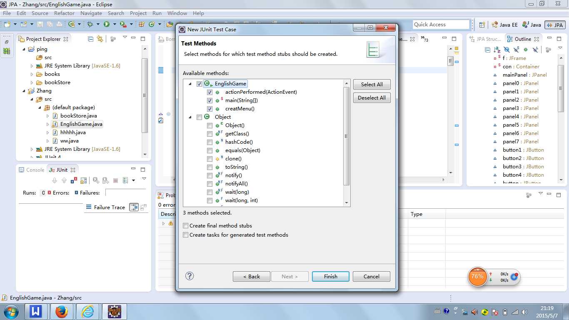Switch to the Console tab
The image size is (569, 320).
pos(32,170)
